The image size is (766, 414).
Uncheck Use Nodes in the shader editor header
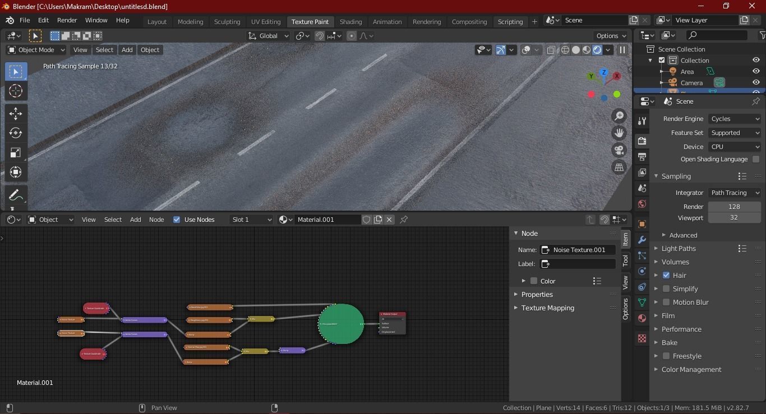(177, 219)
